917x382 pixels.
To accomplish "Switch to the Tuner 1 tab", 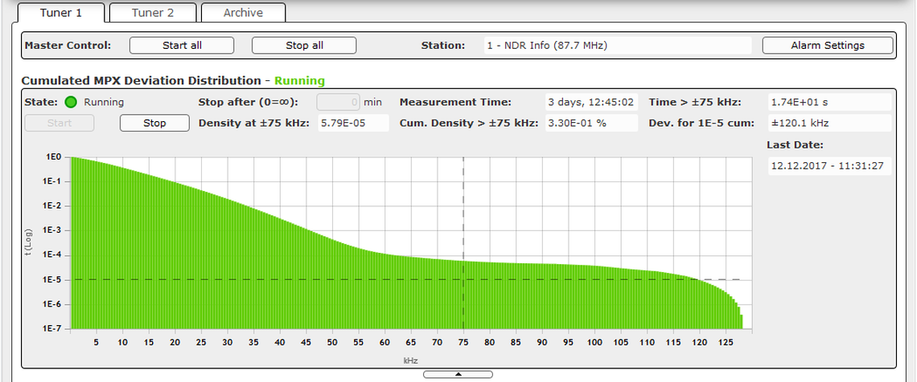I will 61,13.
